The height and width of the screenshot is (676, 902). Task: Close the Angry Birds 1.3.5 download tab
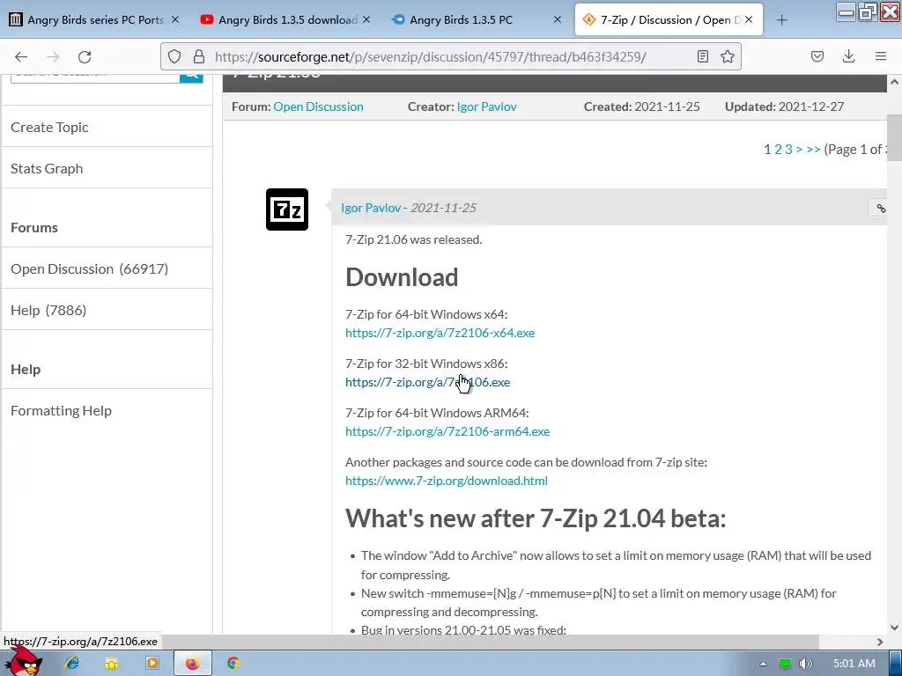coord(366,19)
